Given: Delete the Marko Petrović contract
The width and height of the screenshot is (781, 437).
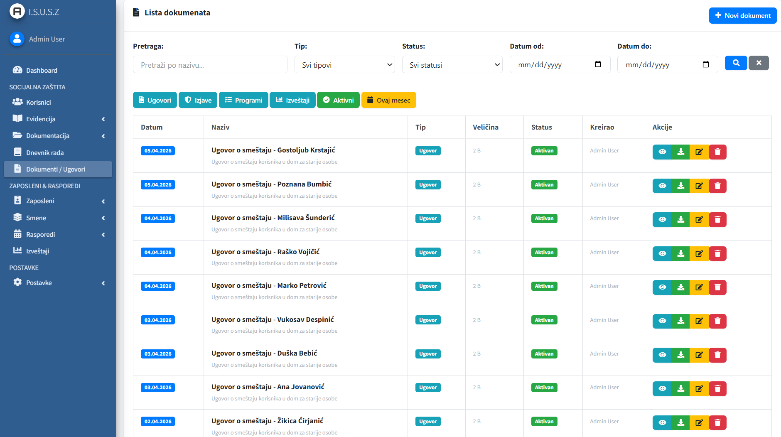Looking at the screenshot, I should 717,287.
